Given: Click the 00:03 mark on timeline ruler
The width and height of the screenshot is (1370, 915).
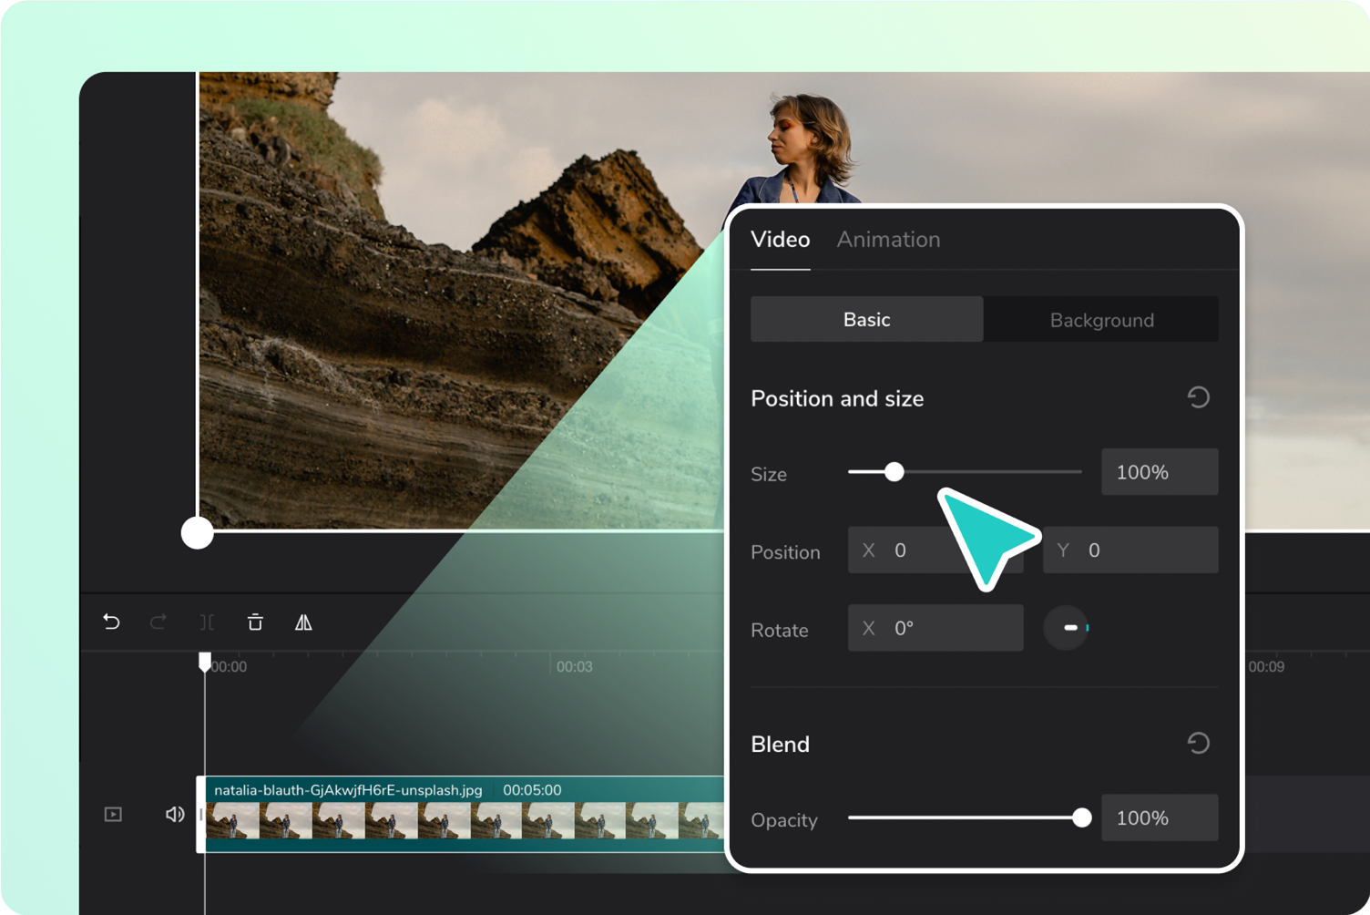Looking at the screenshot, I should (x=574, y=667).
